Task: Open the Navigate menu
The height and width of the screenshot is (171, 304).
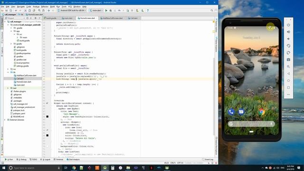Action: 21,7
